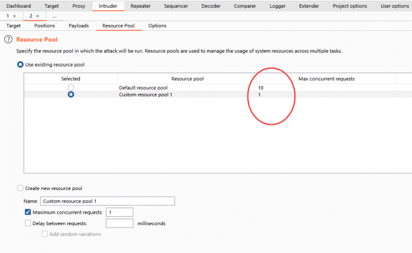
Task: Select Default resource pool radio button
Action: 71,87
